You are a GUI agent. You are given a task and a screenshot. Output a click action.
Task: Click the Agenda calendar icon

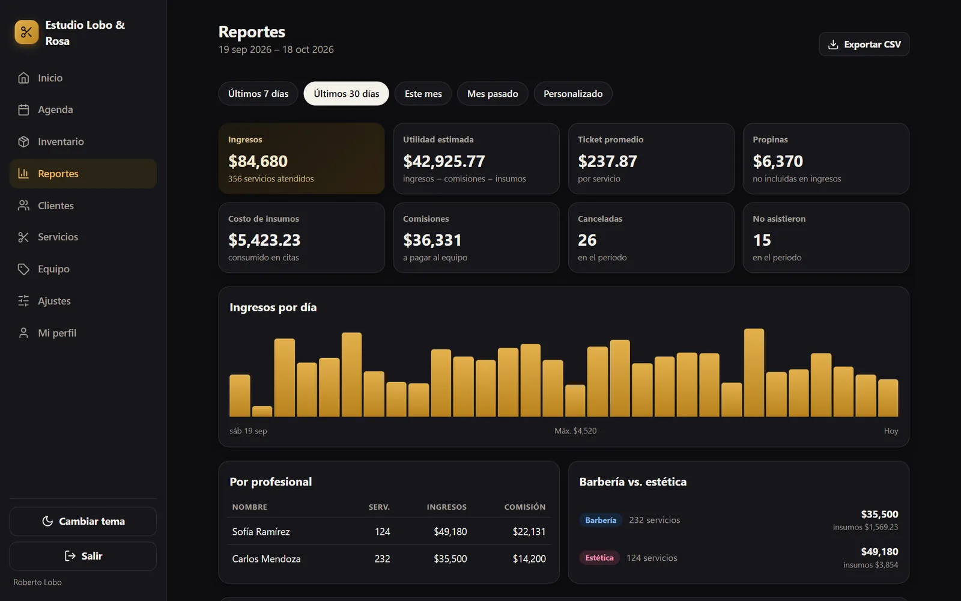[x=23, y=109]
